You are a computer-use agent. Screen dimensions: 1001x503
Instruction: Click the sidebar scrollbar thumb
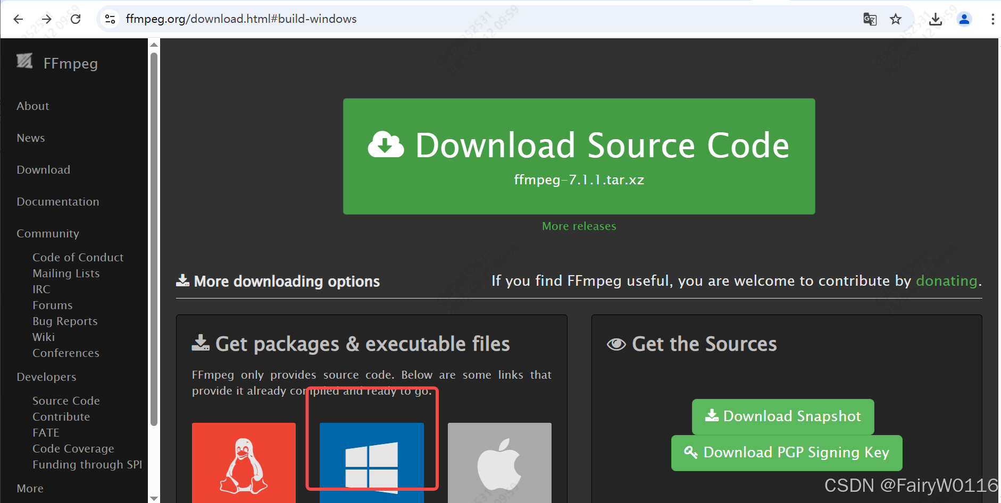pyautogui.click(x=154, y=239)
